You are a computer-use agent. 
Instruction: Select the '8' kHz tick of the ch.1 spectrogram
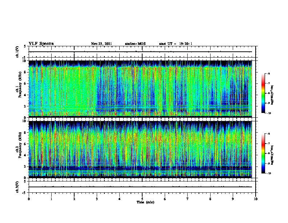tap(25, 72)
